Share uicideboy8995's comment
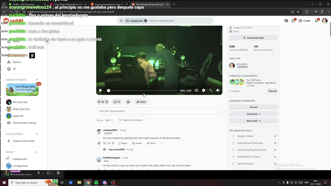 coord(151,143)
